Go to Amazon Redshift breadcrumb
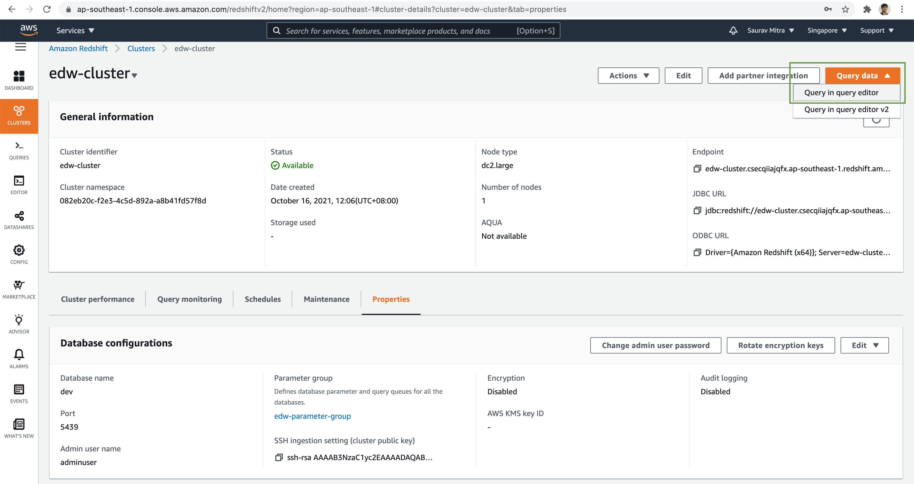Screen dimensions: 914x484 coord(78,49)
